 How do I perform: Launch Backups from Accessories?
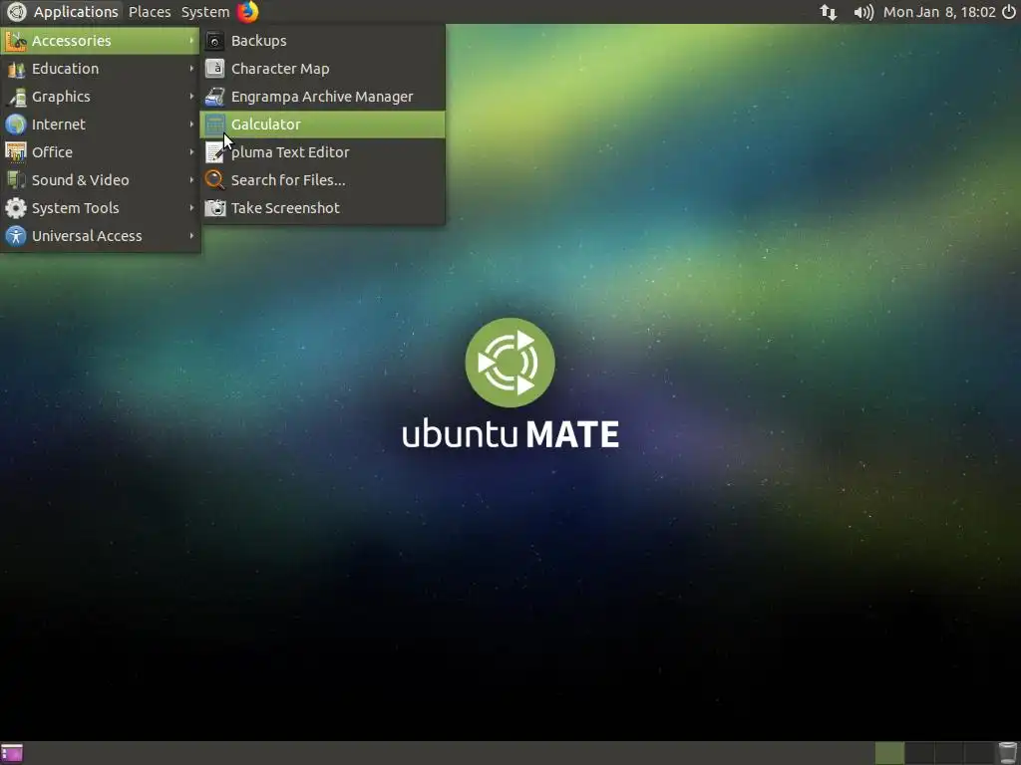[323, 40]
